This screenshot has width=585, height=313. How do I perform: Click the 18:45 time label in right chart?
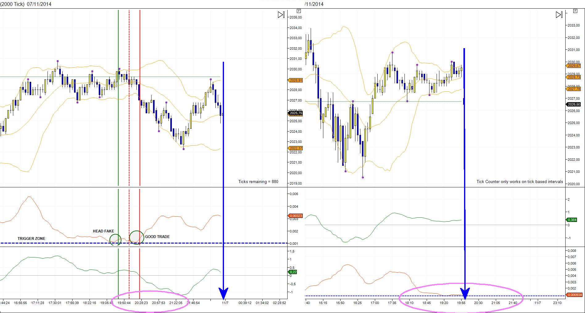click(x=427, y=303)
